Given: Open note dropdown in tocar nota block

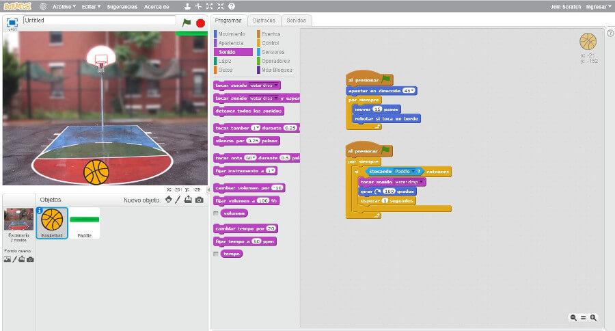Looking at the screenshot, I should (x=254, y=158).
